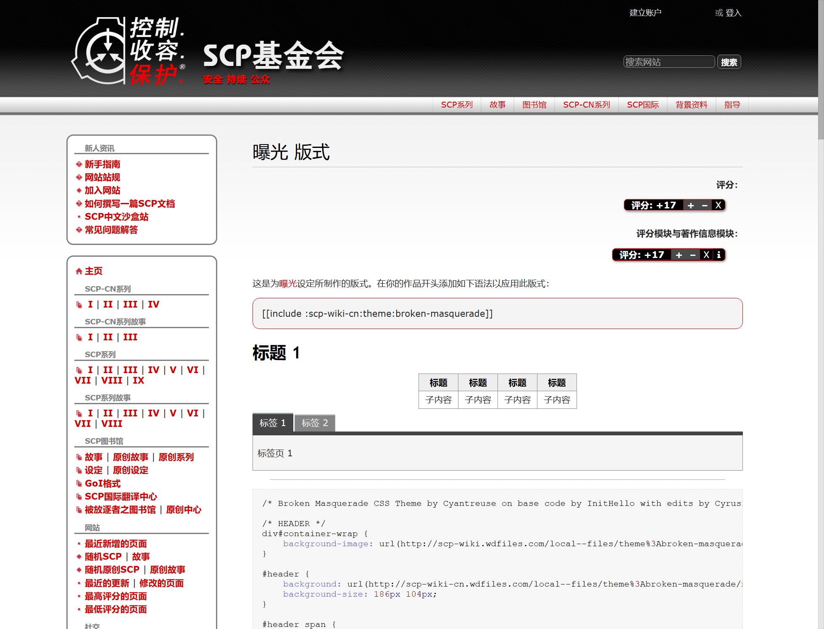This screenshot has height=629, width=824.
Task: Click 建立账户 create account link
Action: click(x=645, y=13)
